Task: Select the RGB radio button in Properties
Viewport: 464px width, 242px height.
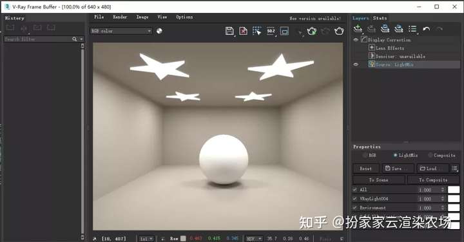Action: tap(365, 155)
